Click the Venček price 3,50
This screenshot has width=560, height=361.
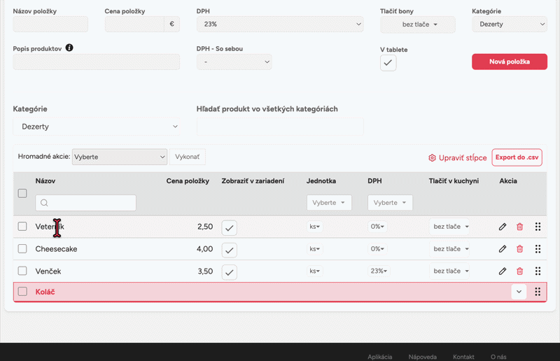(x=205, y=271)
